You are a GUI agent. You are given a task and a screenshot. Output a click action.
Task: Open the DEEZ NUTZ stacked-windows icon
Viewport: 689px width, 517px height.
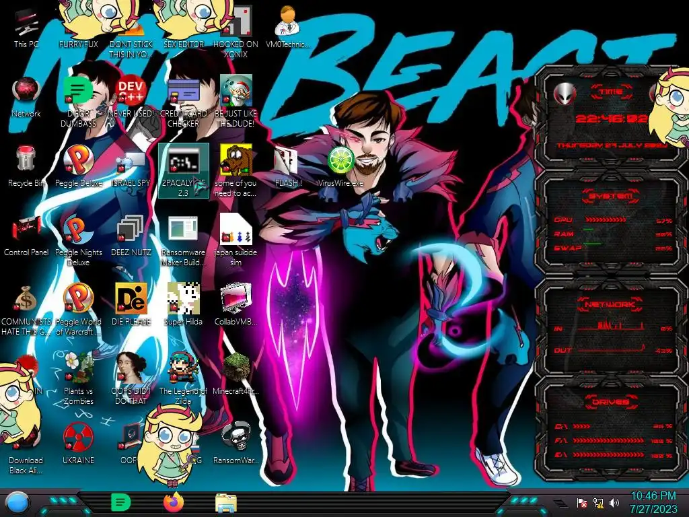(x=131, y=236)
